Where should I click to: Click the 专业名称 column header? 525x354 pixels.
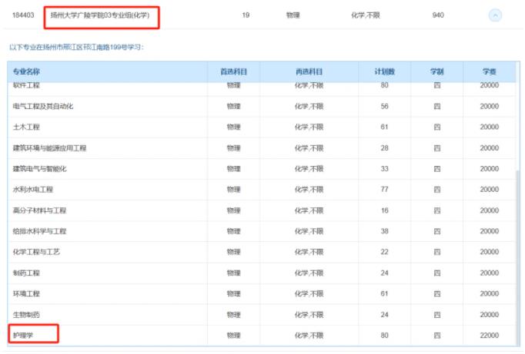tap(26, 71)
